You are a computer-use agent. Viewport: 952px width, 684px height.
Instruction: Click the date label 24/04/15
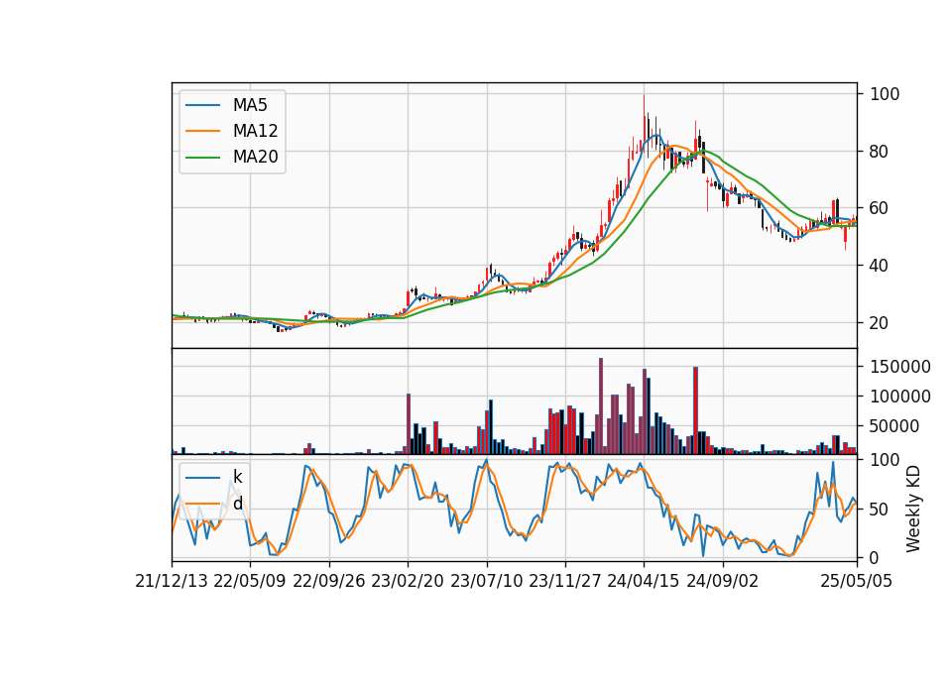pyautogui.click(x=644, y=581)
